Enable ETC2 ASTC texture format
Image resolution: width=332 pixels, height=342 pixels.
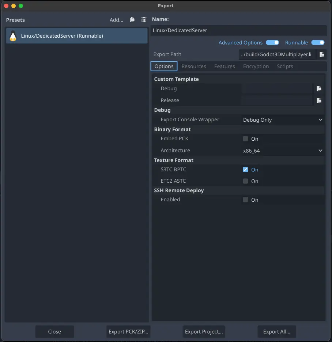coord(245,181)
